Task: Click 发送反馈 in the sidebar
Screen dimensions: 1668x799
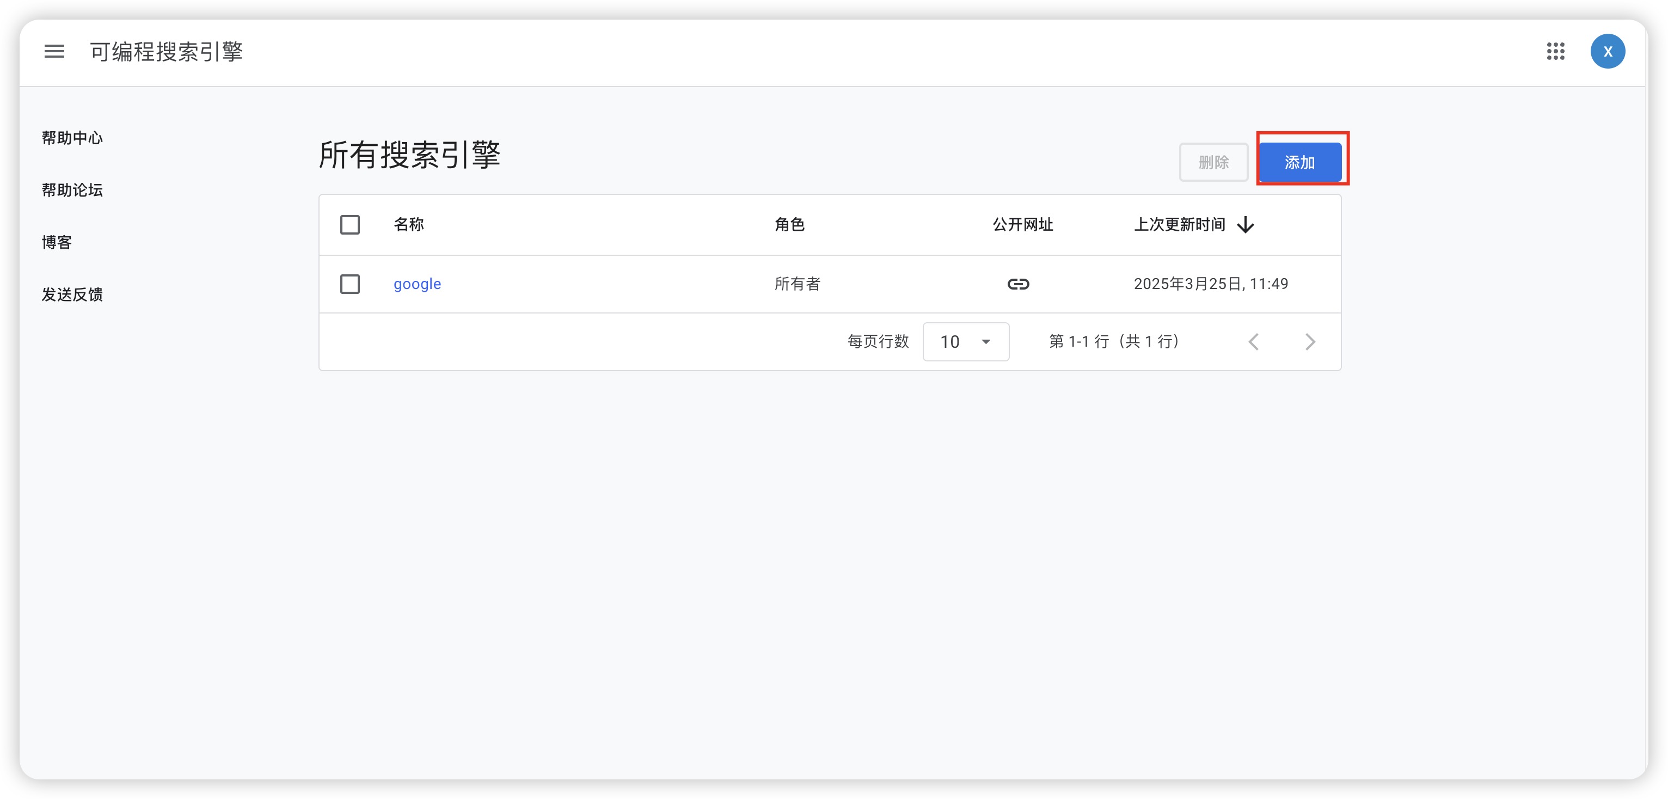Action: click(x=72, y=294)
